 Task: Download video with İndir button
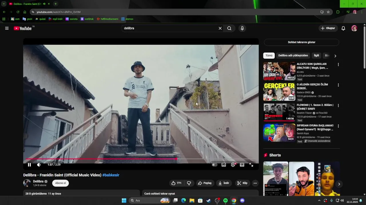coord(224,183)
